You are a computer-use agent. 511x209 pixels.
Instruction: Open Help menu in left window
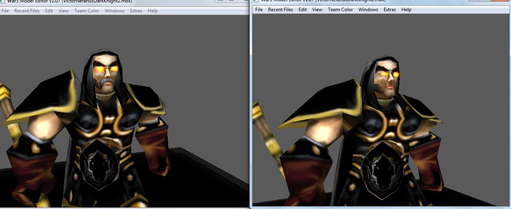tap(153, 11)
